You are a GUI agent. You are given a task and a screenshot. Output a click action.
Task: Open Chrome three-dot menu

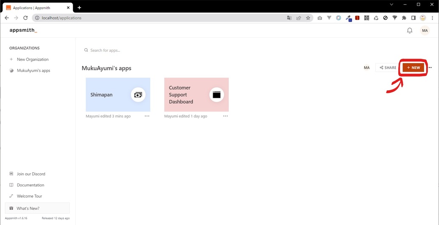tap(433, 18)
